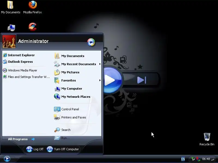Click the Favorites star icon
Image resolution: width=218 pixels, height=163 pixels.
(x=57, y=80)
